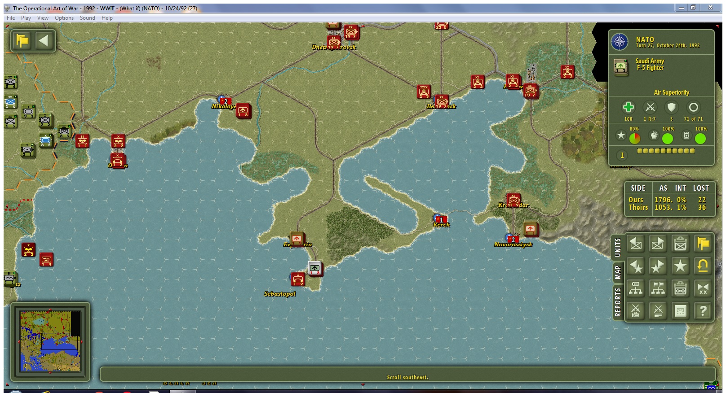Click the yellow flags button at top-left
This screenshot has width=726, height=393.
pos(22,41)
